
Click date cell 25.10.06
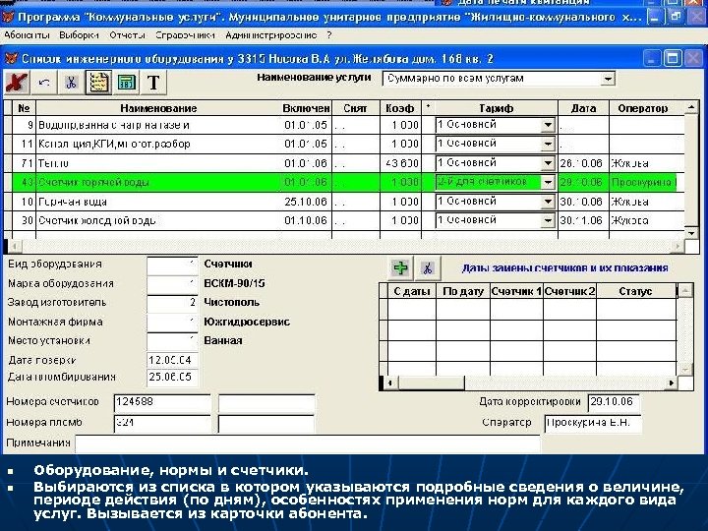tap(306, 202)
